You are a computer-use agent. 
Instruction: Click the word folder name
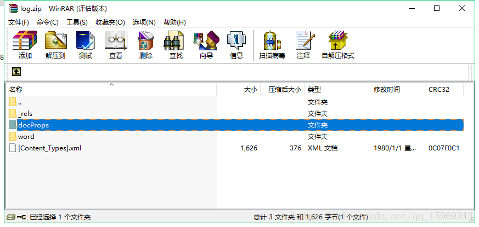tap(26, 137)
